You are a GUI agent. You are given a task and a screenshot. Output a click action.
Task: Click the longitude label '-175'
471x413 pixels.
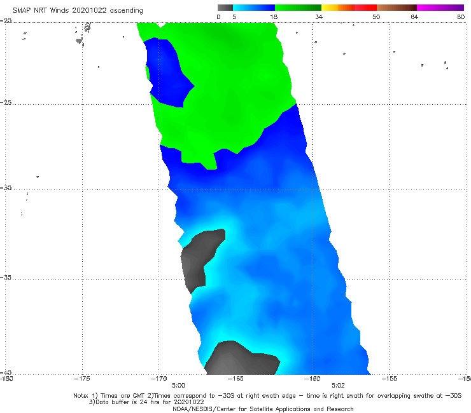click(82, 379)
